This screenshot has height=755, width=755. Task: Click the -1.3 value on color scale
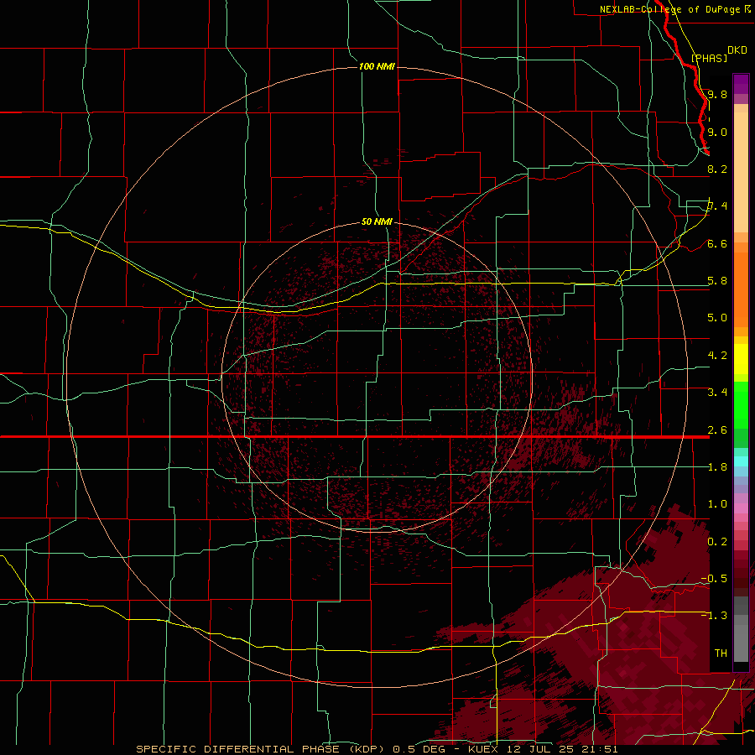(715, 616)
